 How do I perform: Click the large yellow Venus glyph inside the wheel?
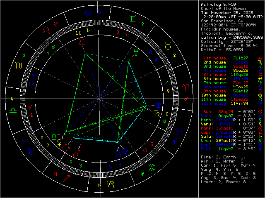[60, 143]
